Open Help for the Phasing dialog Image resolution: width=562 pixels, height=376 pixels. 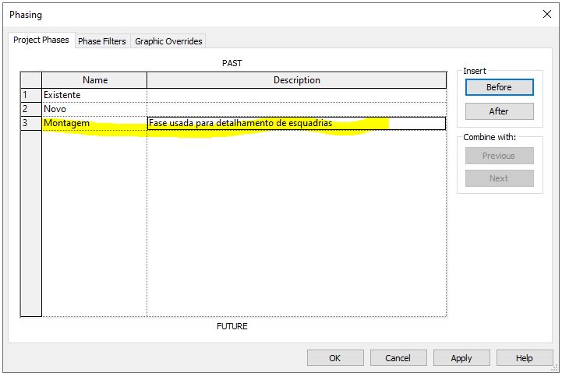click(x=525, y=358)
